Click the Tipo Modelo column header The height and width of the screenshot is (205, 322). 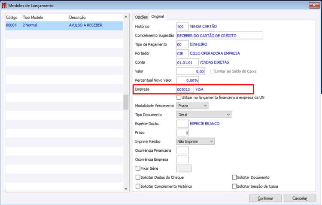click(45, 18)
